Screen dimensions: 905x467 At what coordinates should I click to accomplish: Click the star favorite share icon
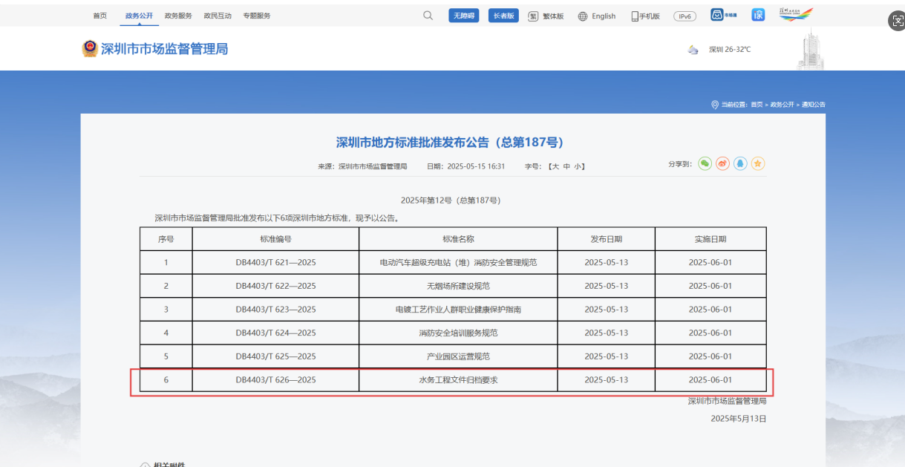[x=757, y=163]
